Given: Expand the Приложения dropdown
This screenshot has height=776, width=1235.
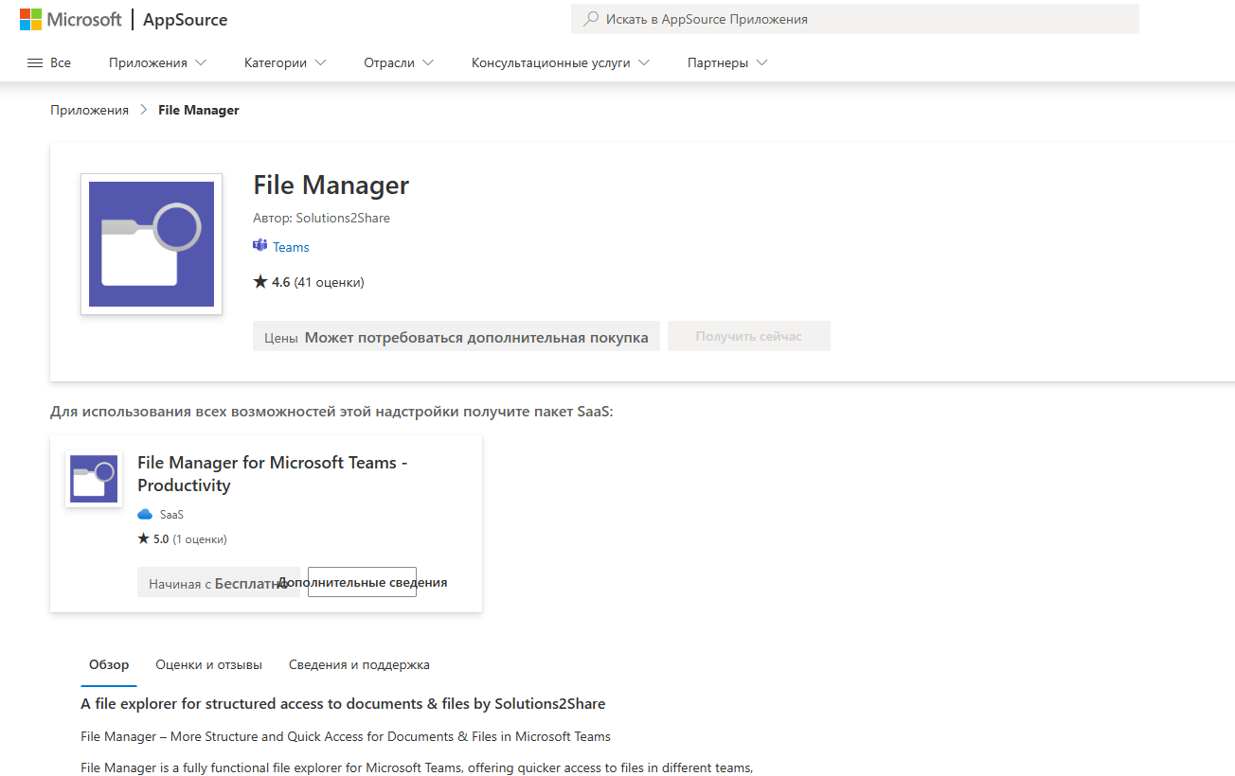Looking at the screenshot, I should click(157, 62).
